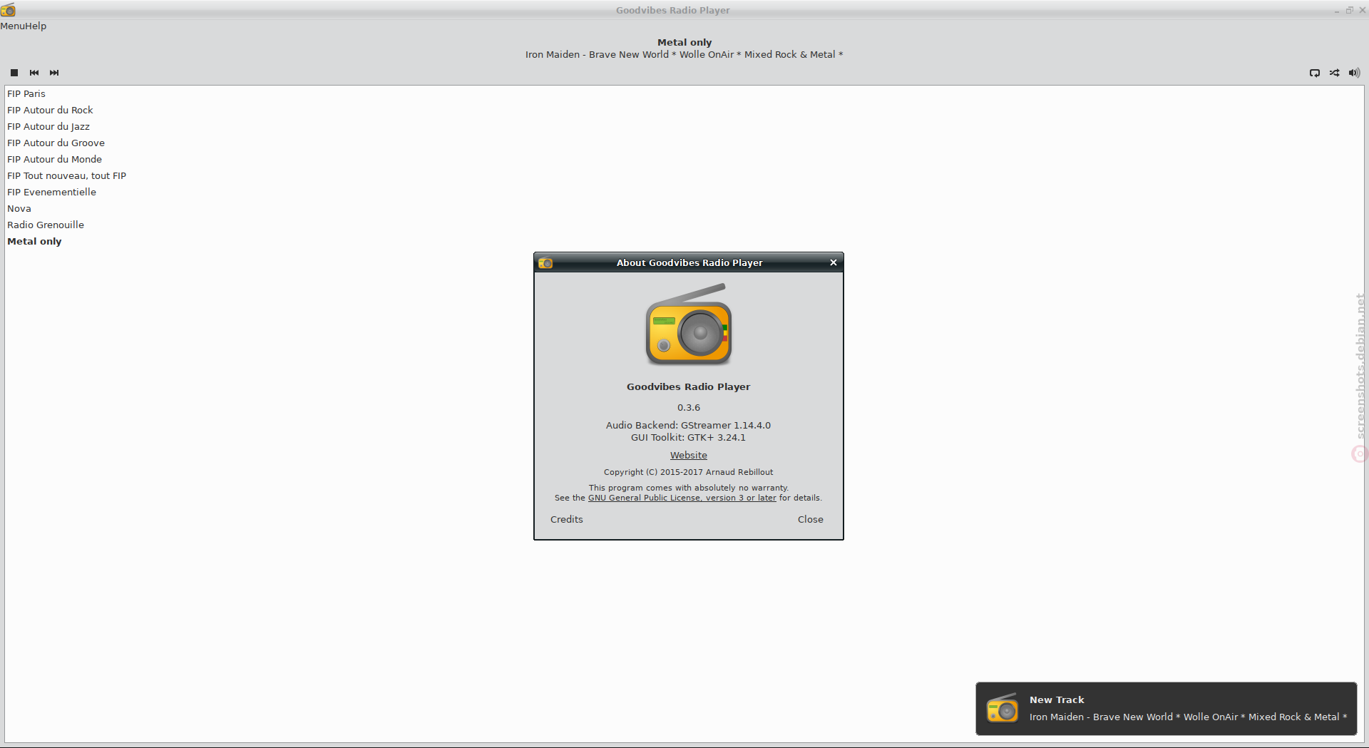Click the Goodvibes radio logo in About dialog
Viewport: 1369px width, 748px height.
689,324
